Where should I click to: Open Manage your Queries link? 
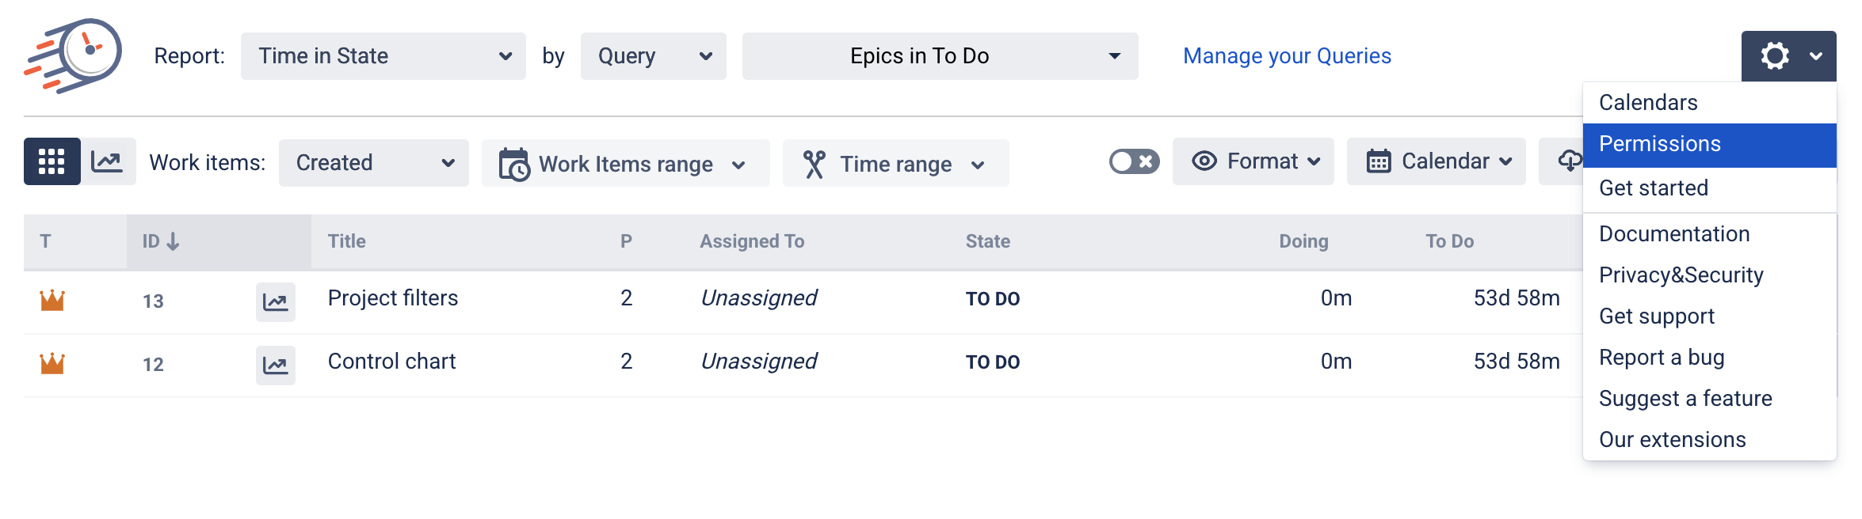click(x=1287, y=56)
